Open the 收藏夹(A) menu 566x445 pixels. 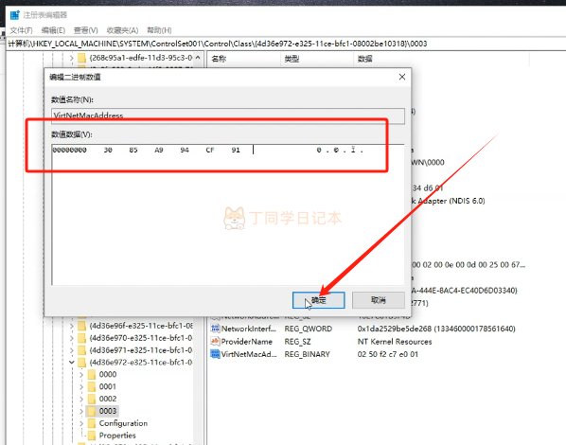[123, 30]
